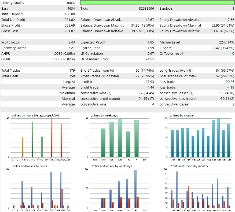Click the green progress bar
Screen dimensions: 235x212
coord(157,3)
